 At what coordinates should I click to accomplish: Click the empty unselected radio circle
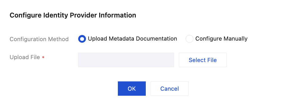[189, 39]
